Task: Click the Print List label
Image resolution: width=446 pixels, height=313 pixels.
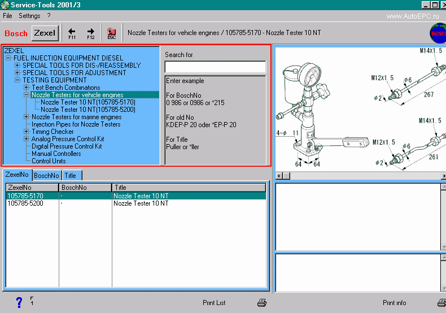Action: pyautogui.click(x=214, y=303)
